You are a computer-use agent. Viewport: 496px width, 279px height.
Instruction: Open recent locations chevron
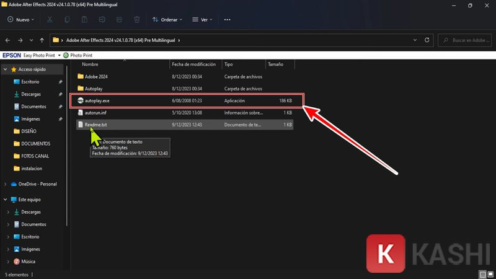tap(31, 40)
